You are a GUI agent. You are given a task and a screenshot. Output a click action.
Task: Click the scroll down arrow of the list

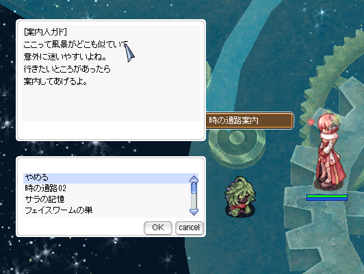click(194, 212)
